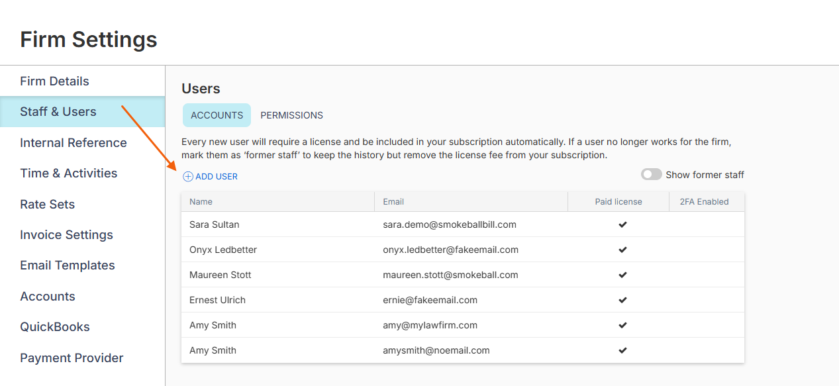Switch to the Permissions tab
Image resolution: width=839 pixels, height=386 pixels.
[291, 115]
